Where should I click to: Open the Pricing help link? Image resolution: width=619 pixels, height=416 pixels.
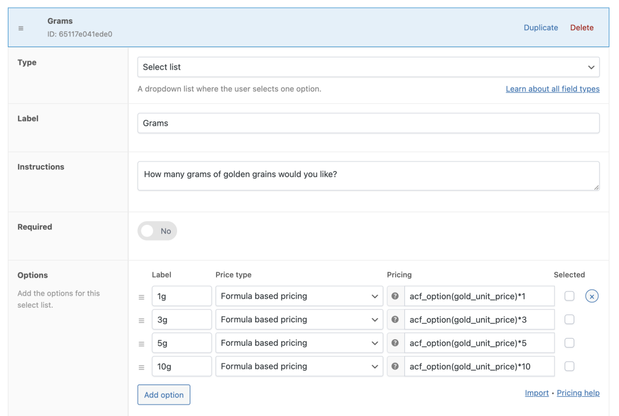tap(578, 393)
